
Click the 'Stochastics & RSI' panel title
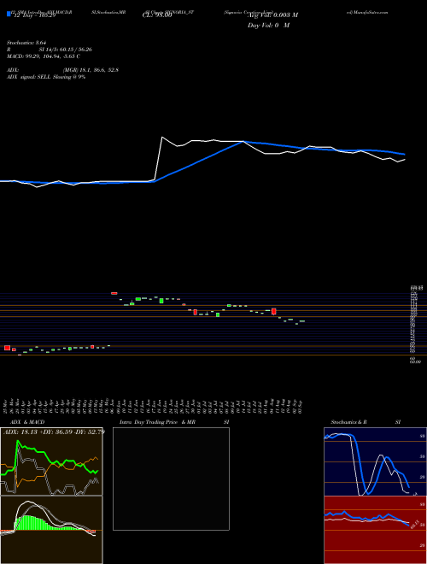click(x=366, y=422)
